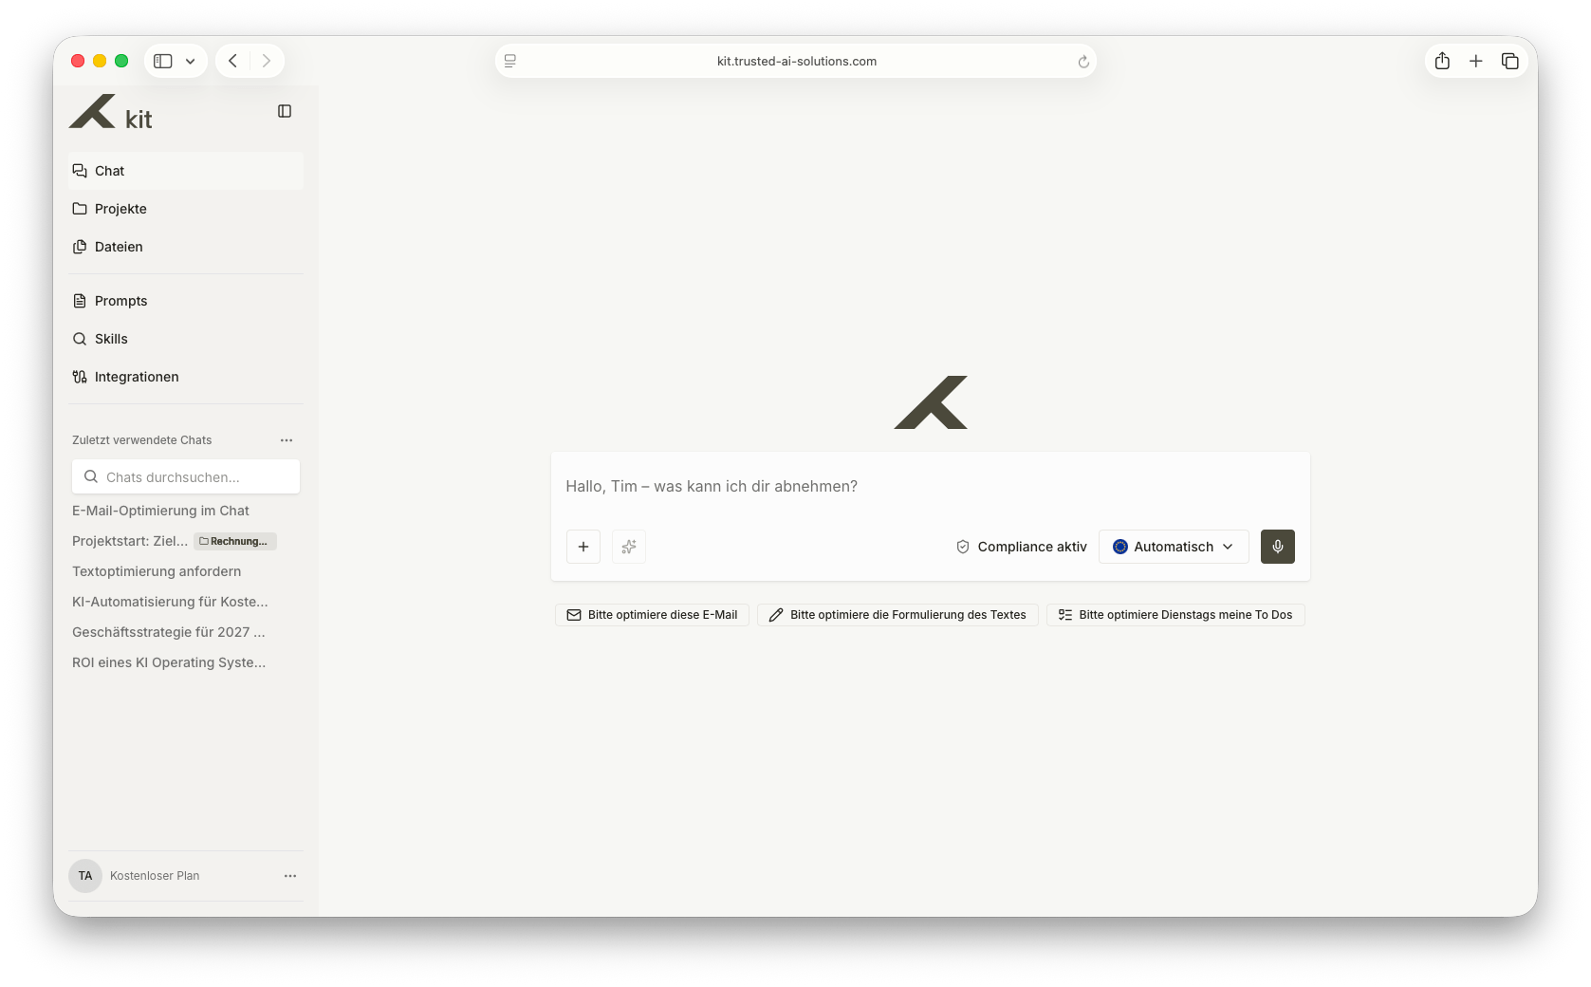Show Safari tab overview

click(1510, 61)
